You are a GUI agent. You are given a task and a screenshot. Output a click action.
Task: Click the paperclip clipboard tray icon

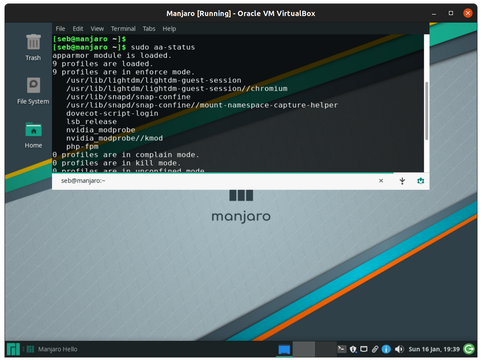tap(375, 349)
